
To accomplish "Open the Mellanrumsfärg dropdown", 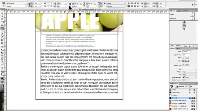I will (x=189, y=77).
